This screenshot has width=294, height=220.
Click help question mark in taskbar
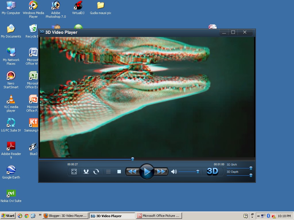coord(246,216)
